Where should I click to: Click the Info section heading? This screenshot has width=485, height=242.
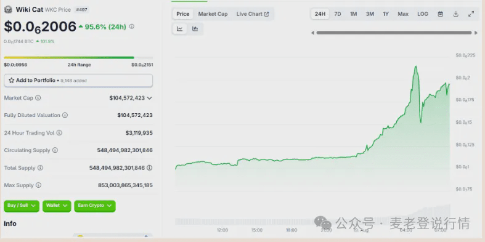10,224
